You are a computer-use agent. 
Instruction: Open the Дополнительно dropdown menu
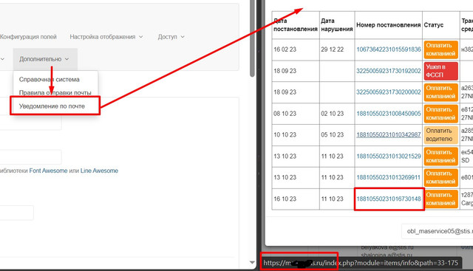(x=44, y=59)
